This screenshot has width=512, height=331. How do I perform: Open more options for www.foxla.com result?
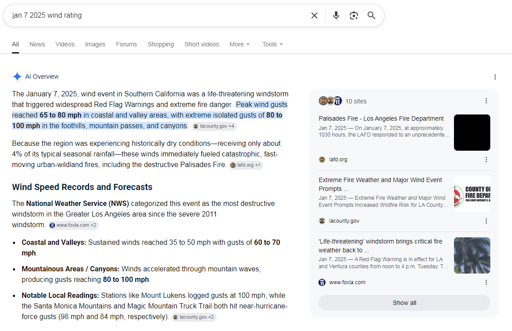tap(486, 282)
